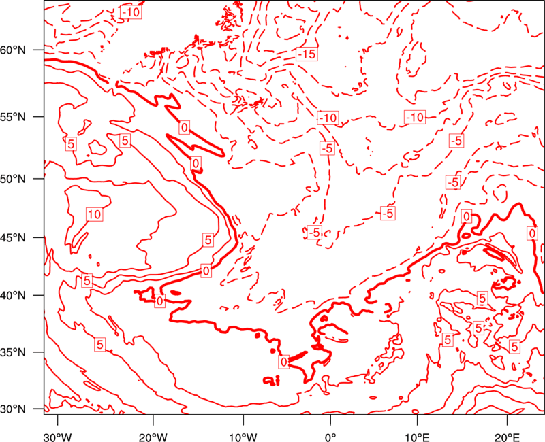Image resolution: width=545 pixels, height=442 pixels.
Task: Select the 0° longitude axis label
Action: [330, 437]
